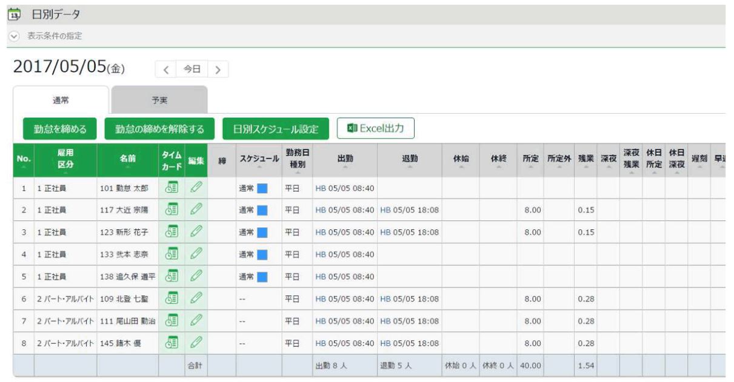Open time card for 111 尾山田 勤治
734x382 pixels.
click(170, 321)
